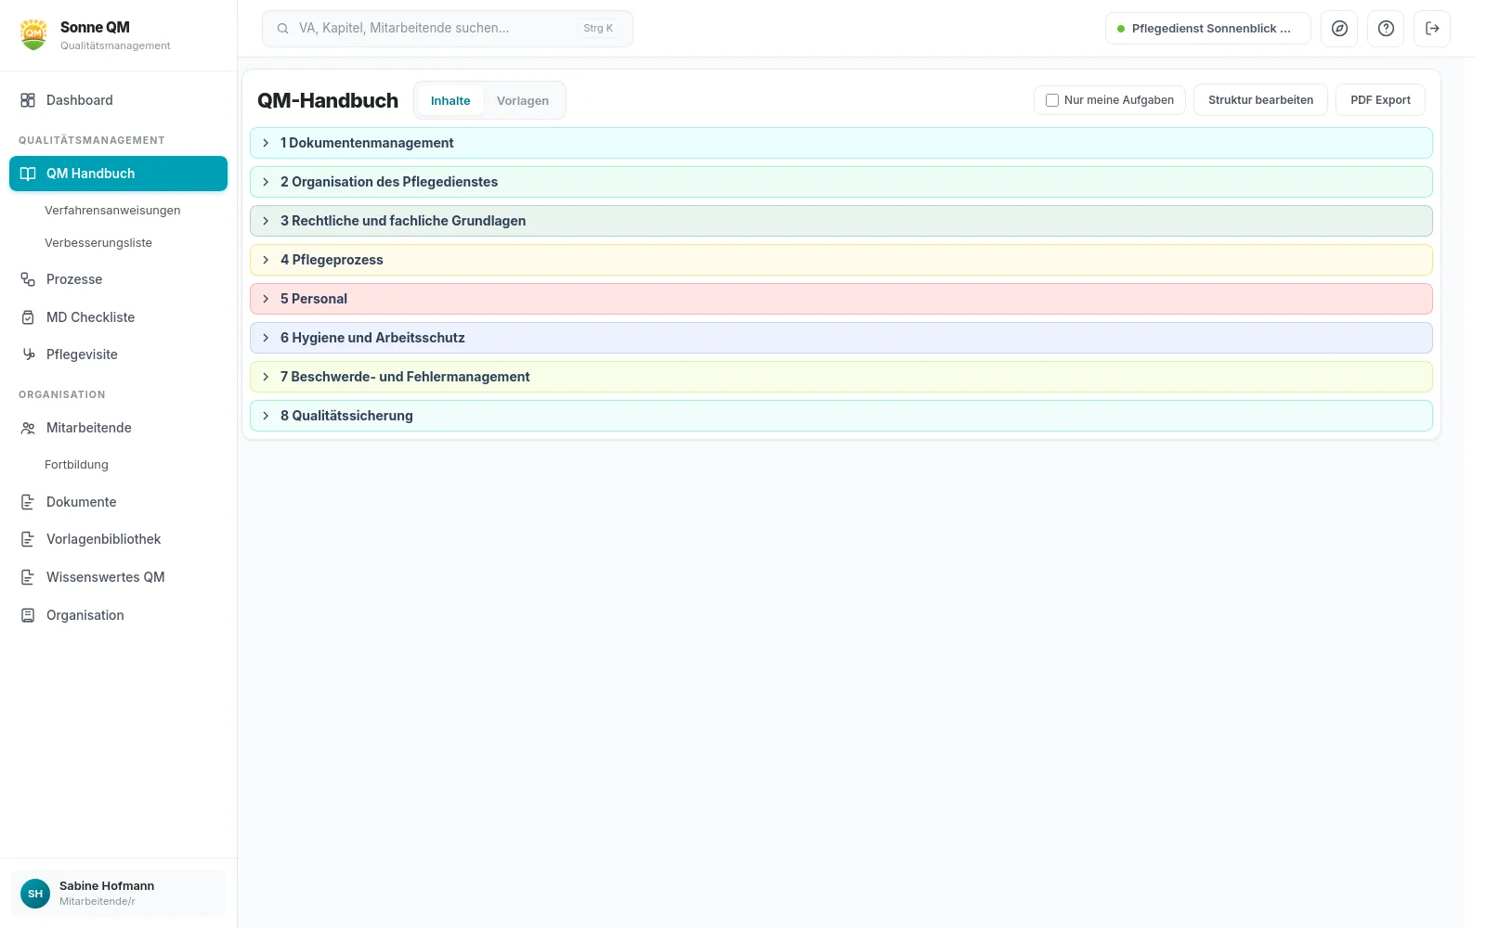Image resolution: width=1486 pixels, height=928 pixels.
Task: Click the Organisation sidebar icon
Action: (x=28, y=615)
